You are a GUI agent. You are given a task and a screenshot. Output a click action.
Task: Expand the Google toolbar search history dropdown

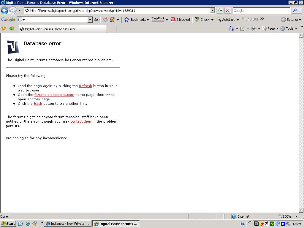tap(90, 19)
